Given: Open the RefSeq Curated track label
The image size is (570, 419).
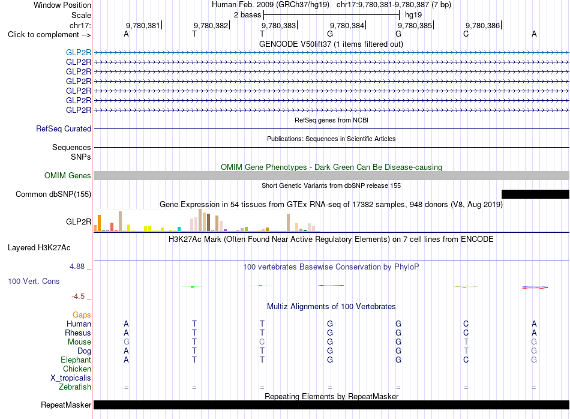Looking at the screenshot, I should (x=64, y=128).
